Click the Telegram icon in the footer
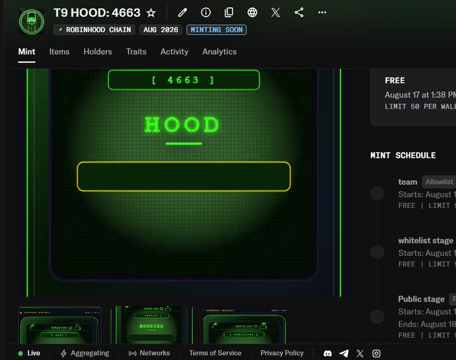The image size is (456, 360). point(344,353)
